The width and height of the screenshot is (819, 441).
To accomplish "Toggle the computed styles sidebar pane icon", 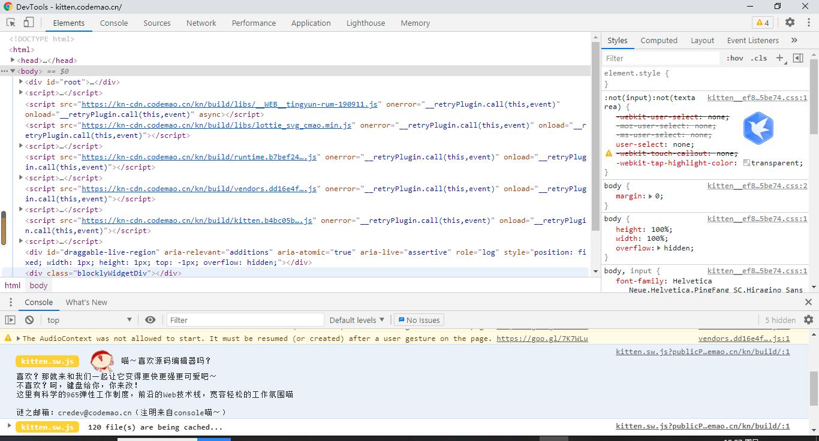I will click(x=798, y=58).
